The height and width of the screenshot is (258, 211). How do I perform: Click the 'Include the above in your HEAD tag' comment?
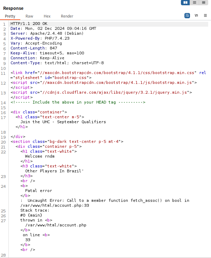(78, 102)
